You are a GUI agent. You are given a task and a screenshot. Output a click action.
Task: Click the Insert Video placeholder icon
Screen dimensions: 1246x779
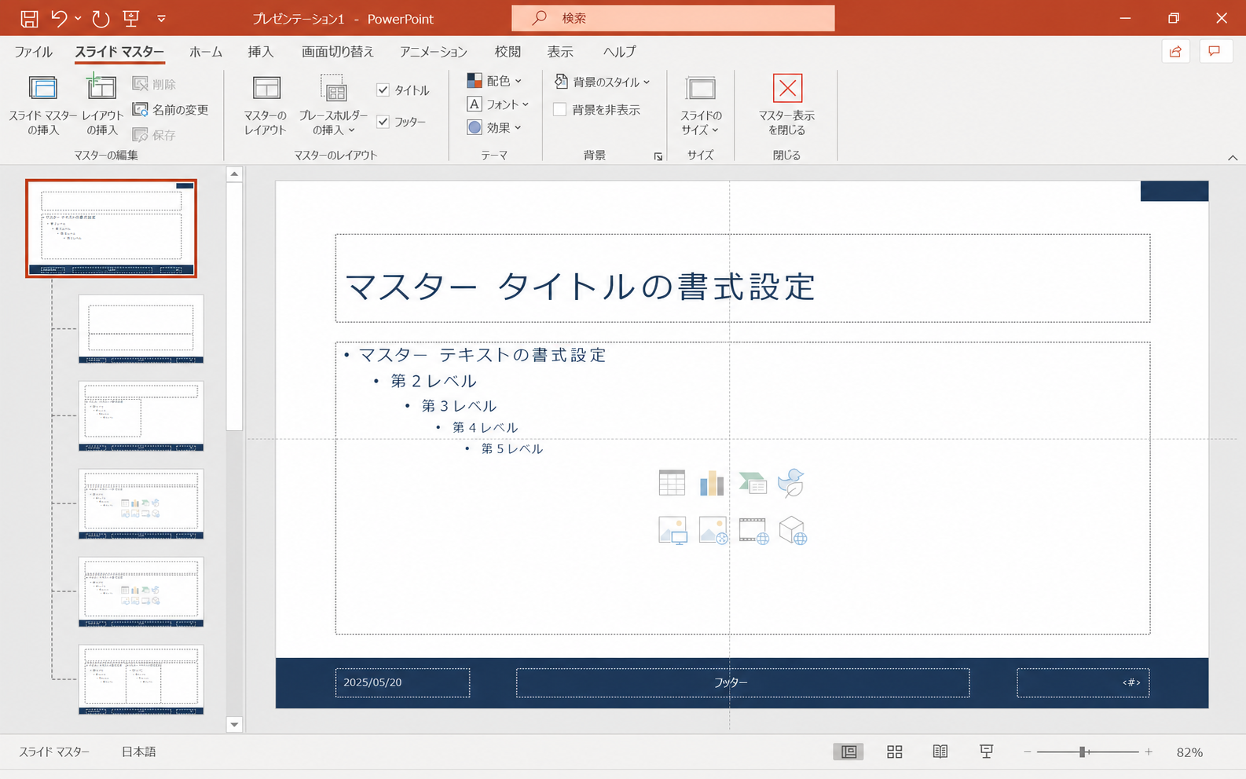tap(753, 530)
